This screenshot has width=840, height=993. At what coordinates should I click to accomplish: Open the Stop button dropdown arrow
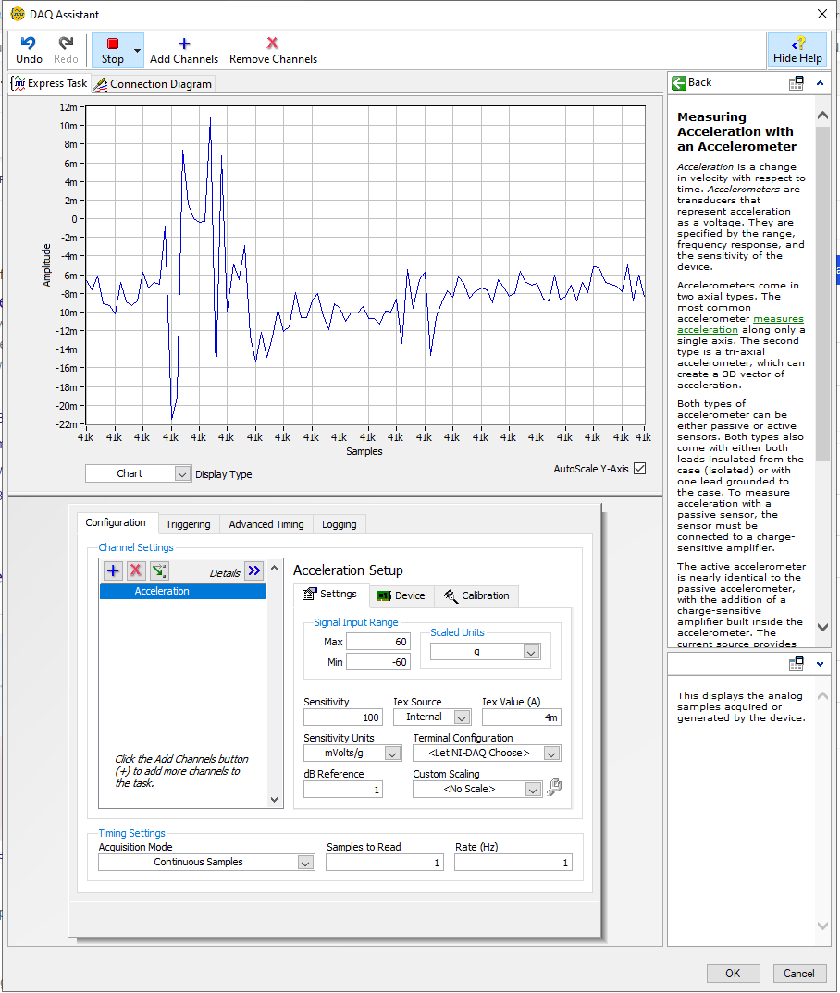point(138,50)
